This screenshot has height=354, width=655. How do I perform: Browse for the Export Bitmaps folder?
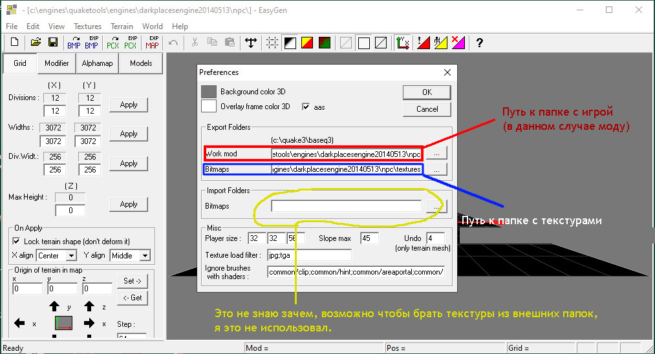pyautogui.click(x=436, y=169)
